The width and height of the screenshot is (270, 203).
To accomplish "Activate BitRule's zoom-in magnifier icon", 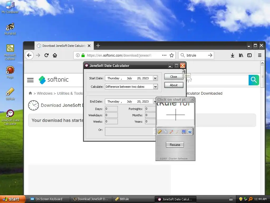I will click(171, 132).
